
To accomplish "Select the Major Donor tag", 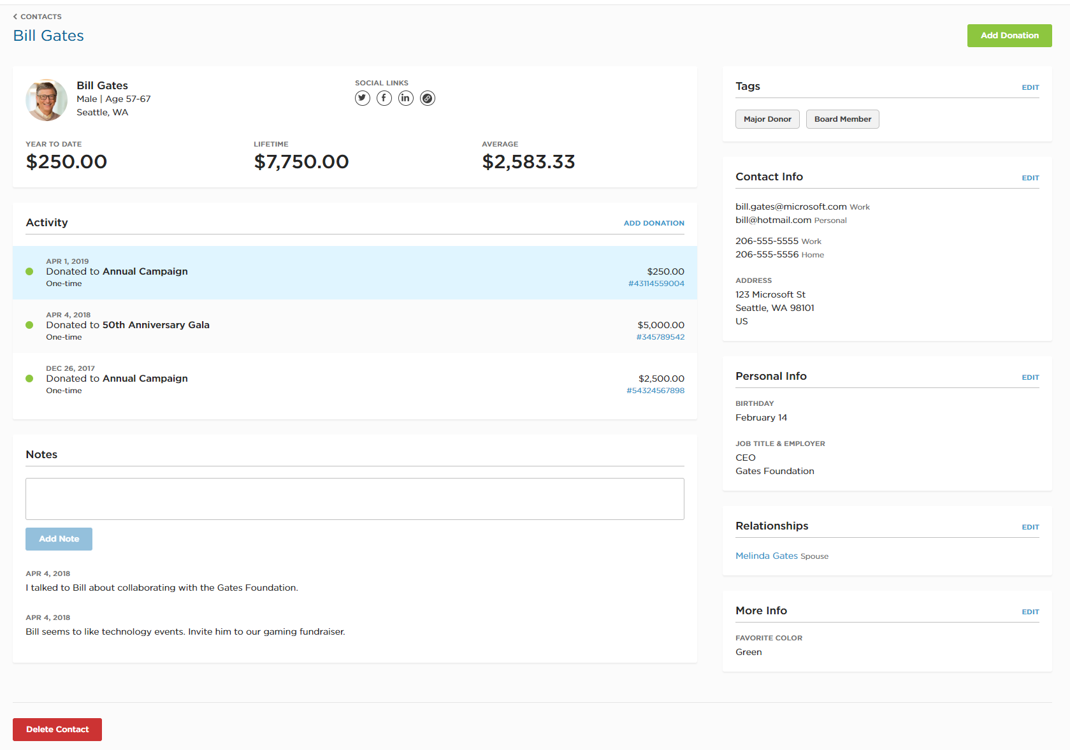I will pyautogui.click(x=767, y=119).
